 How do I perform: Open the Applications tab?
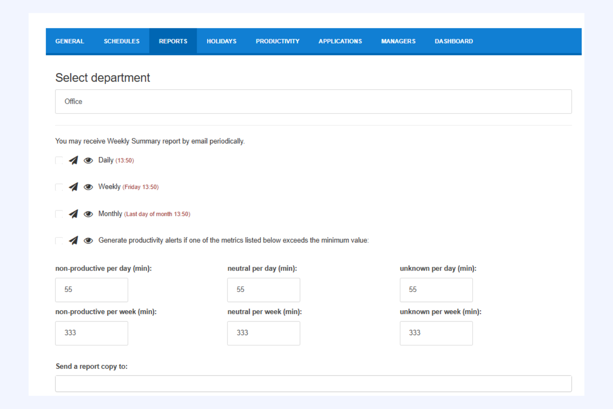pyautogui.click(x=340, y=41)
